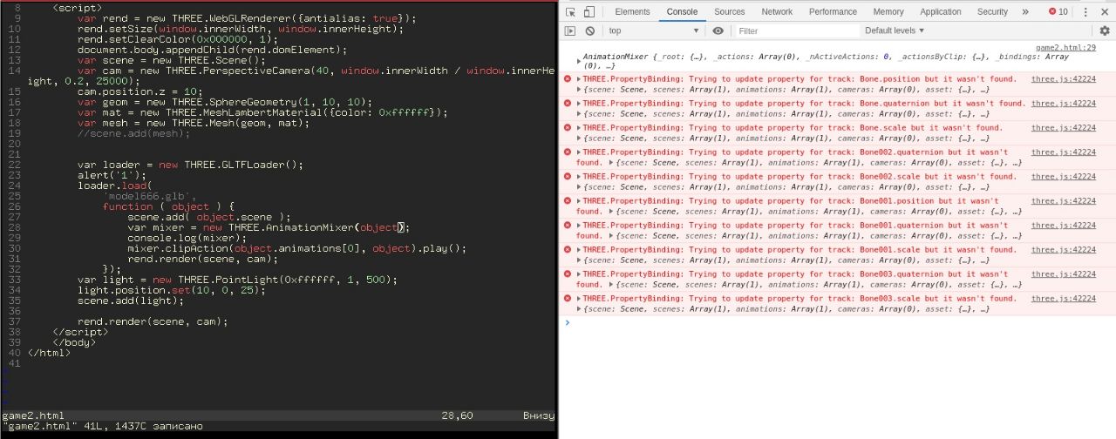Expand the Bone002.scale error message

pyautogui.click(x=578, y=177)
